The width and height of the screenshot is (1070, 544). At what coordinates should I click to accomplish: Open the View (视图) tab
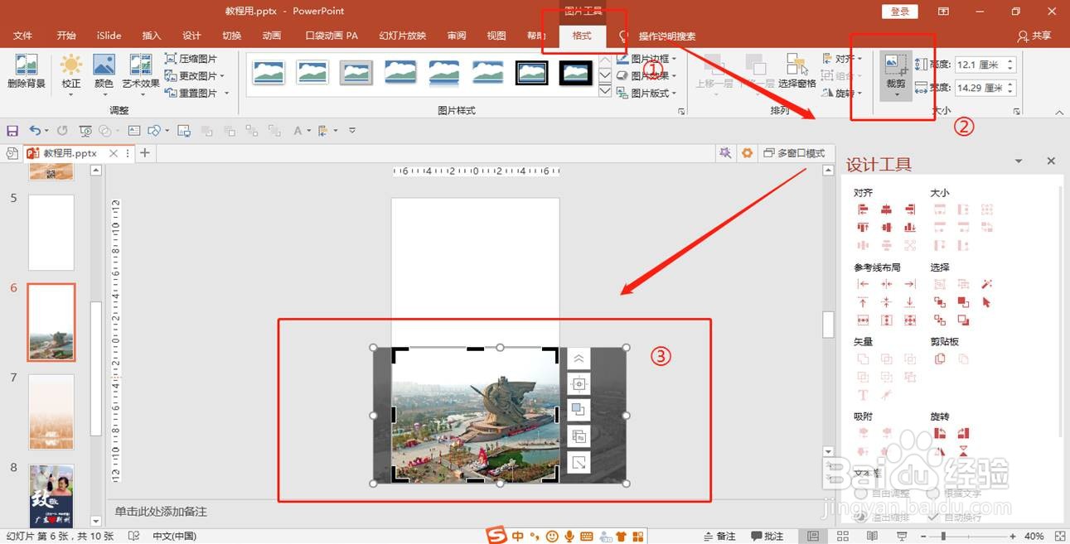tap(496, 36)
